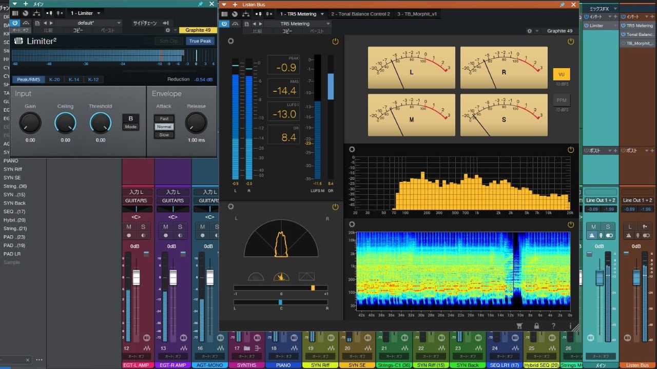Toggle Limiter insert power on Main channel
The height and width of the screenshot is (369, 657).
[x=587, y=25]
